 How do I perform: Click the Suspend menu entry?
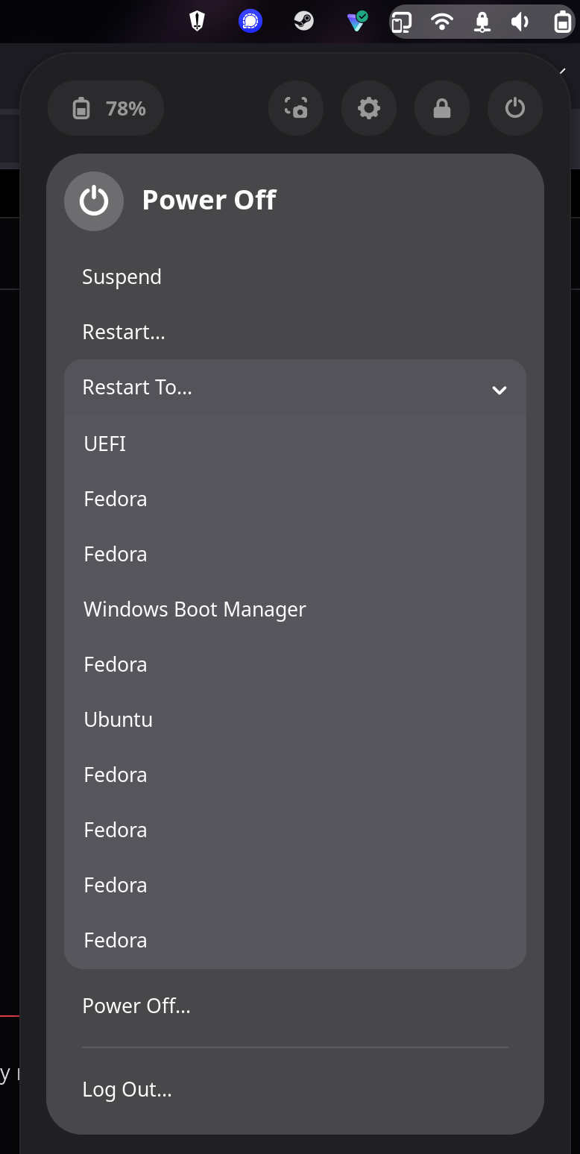[x=122, y=277]
